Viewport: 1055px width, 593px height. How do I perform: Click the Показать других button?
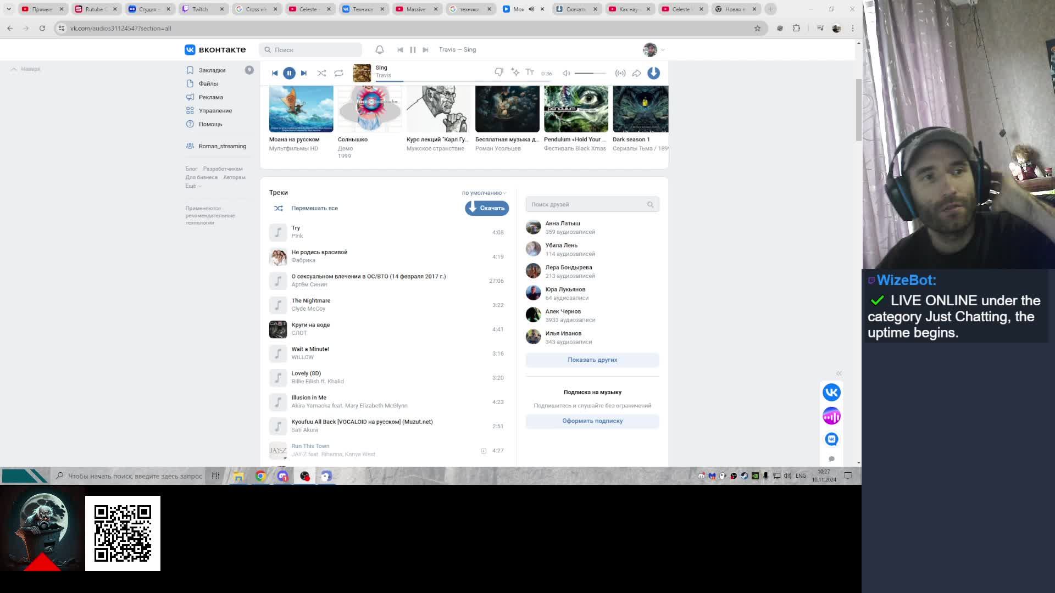point(592,360)
